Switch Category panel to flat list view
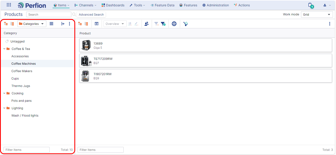The width and height of the screenshot is (336, 155). point(52,24)
